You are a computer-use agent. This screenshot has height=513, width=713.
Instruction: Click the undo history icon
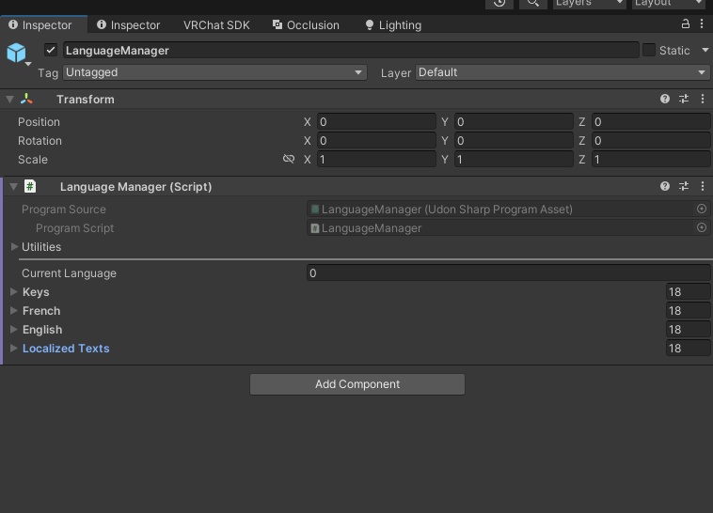tap(499, 3)
